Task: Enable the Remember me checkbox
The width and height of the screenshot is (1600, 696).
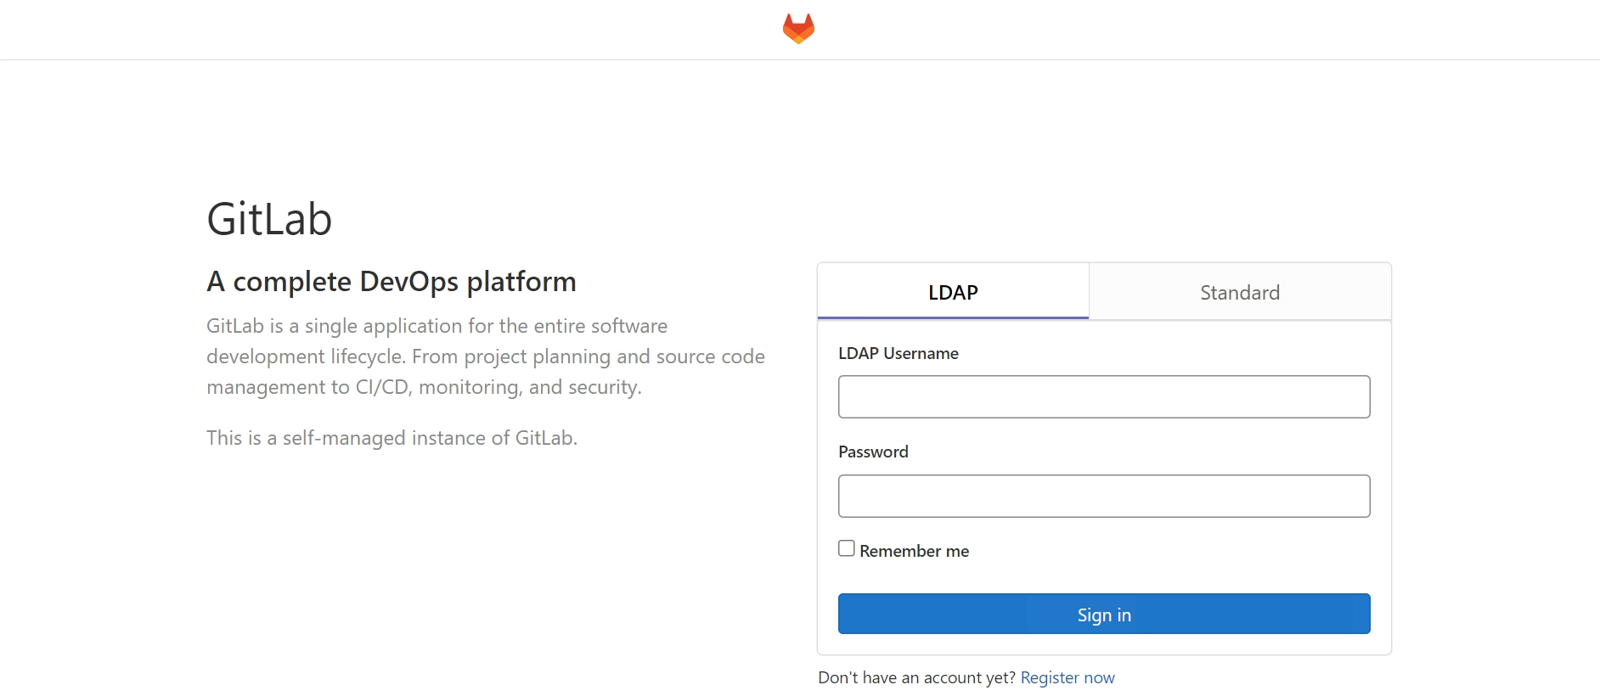Action: pyautogui.click(x=847, y=548)
